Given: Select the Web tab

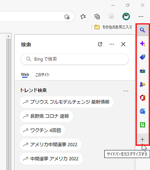Looking at the screenshot, I should coord(25,75).
